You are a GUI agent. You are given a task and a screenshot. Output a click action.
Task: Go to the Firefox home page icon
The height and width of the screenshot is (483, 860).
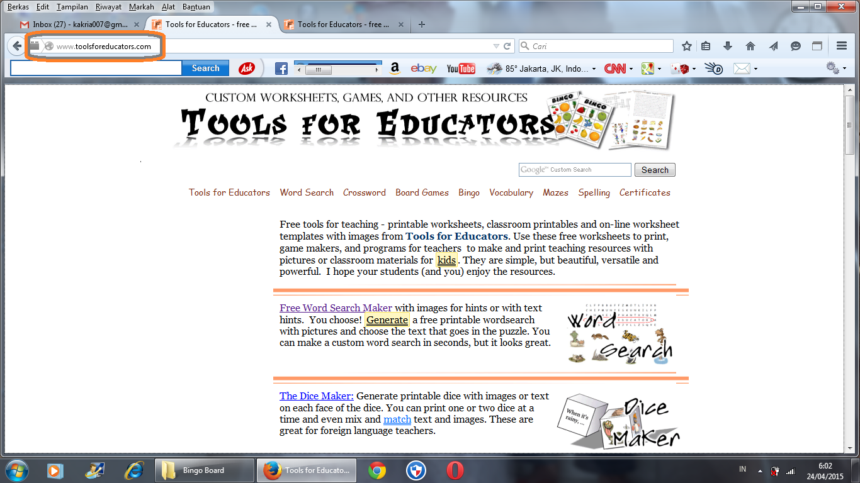tap(750, 46)
